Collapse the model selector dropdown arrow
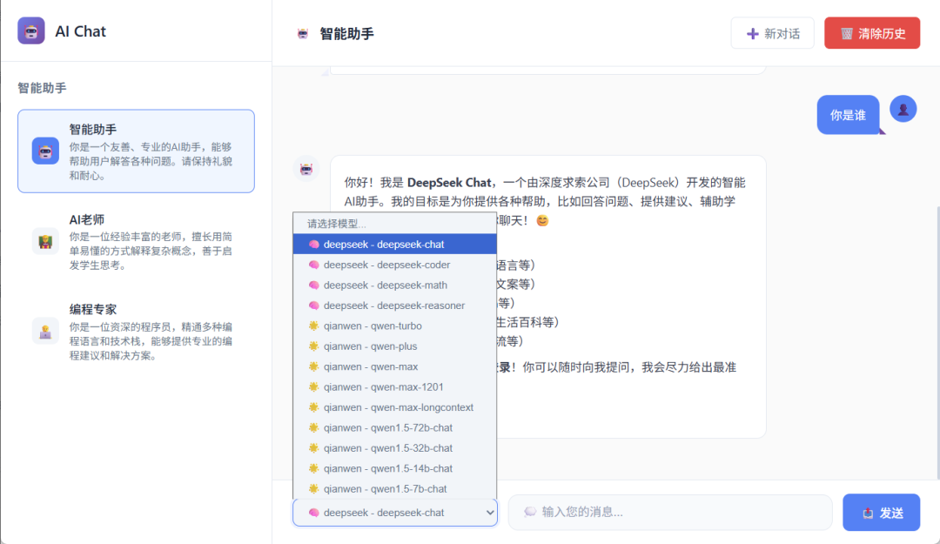The image size is (940, 544). click(x=490, y=512)
